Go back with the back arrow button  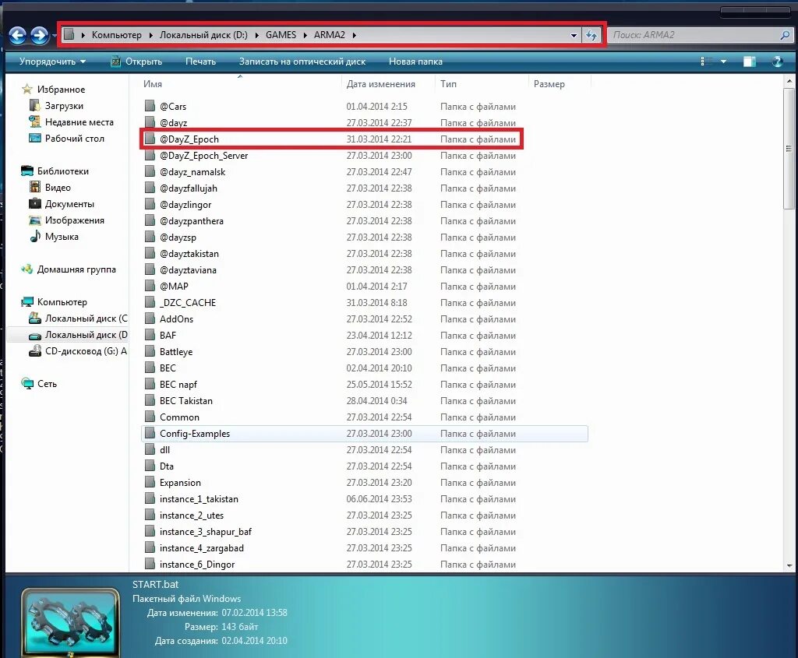18,35
